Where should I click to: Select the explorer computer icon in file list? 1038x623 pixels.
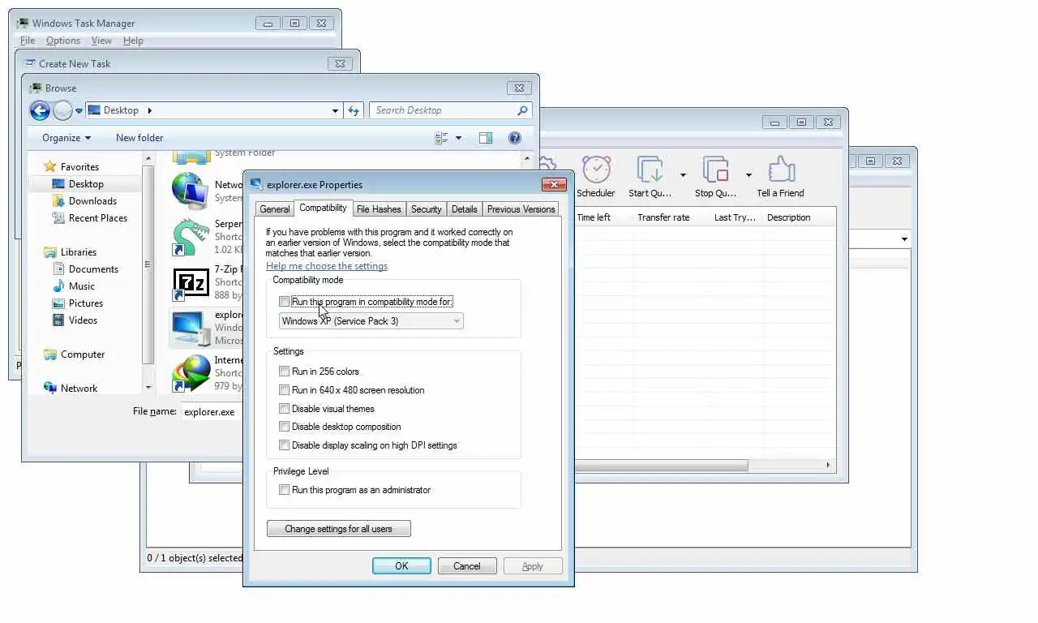pyautogui.click(x=191, y=328)
